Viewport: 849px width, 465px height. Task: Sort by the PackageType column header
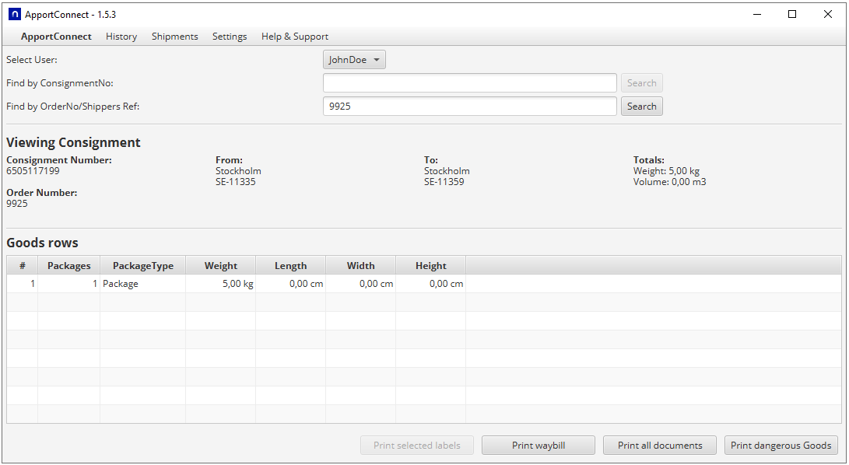pyautogui.click(x=143, y=265)
